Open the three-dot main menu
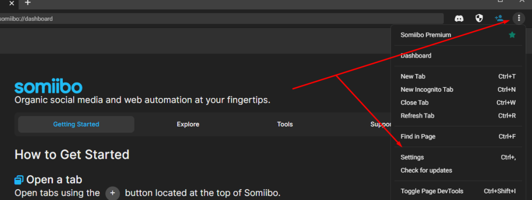This screenshot has height=200, width=532. (519, 18)
